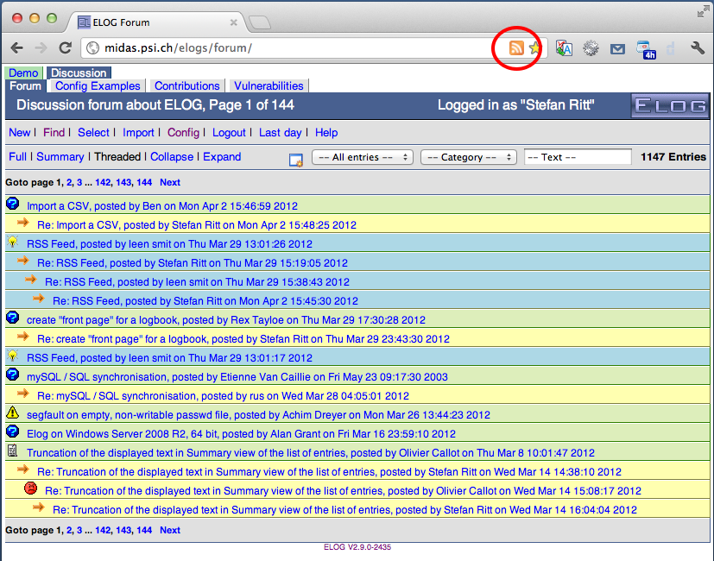Click reply arrow icon of Re: Import a CSV
Image resolution: width=714 pixels, height=561 pixels.
pyautogui.click(x=22, y=222)
